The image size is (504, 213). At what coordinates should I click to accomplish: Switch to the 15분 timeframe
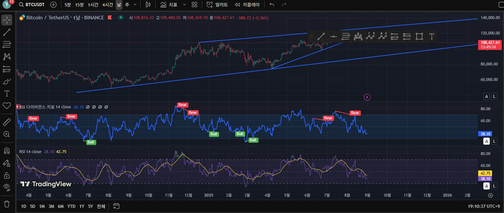[79, 5]
